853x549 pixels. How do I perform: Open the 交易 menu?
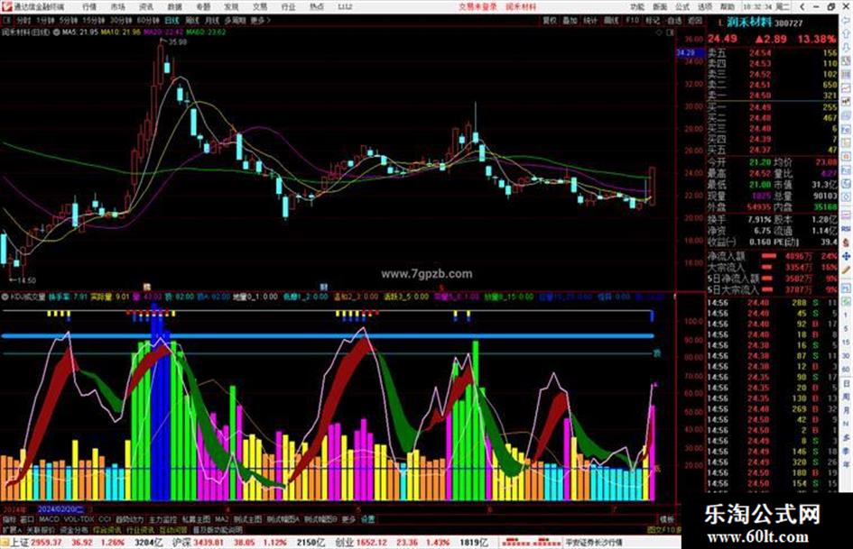click(259, 6)
